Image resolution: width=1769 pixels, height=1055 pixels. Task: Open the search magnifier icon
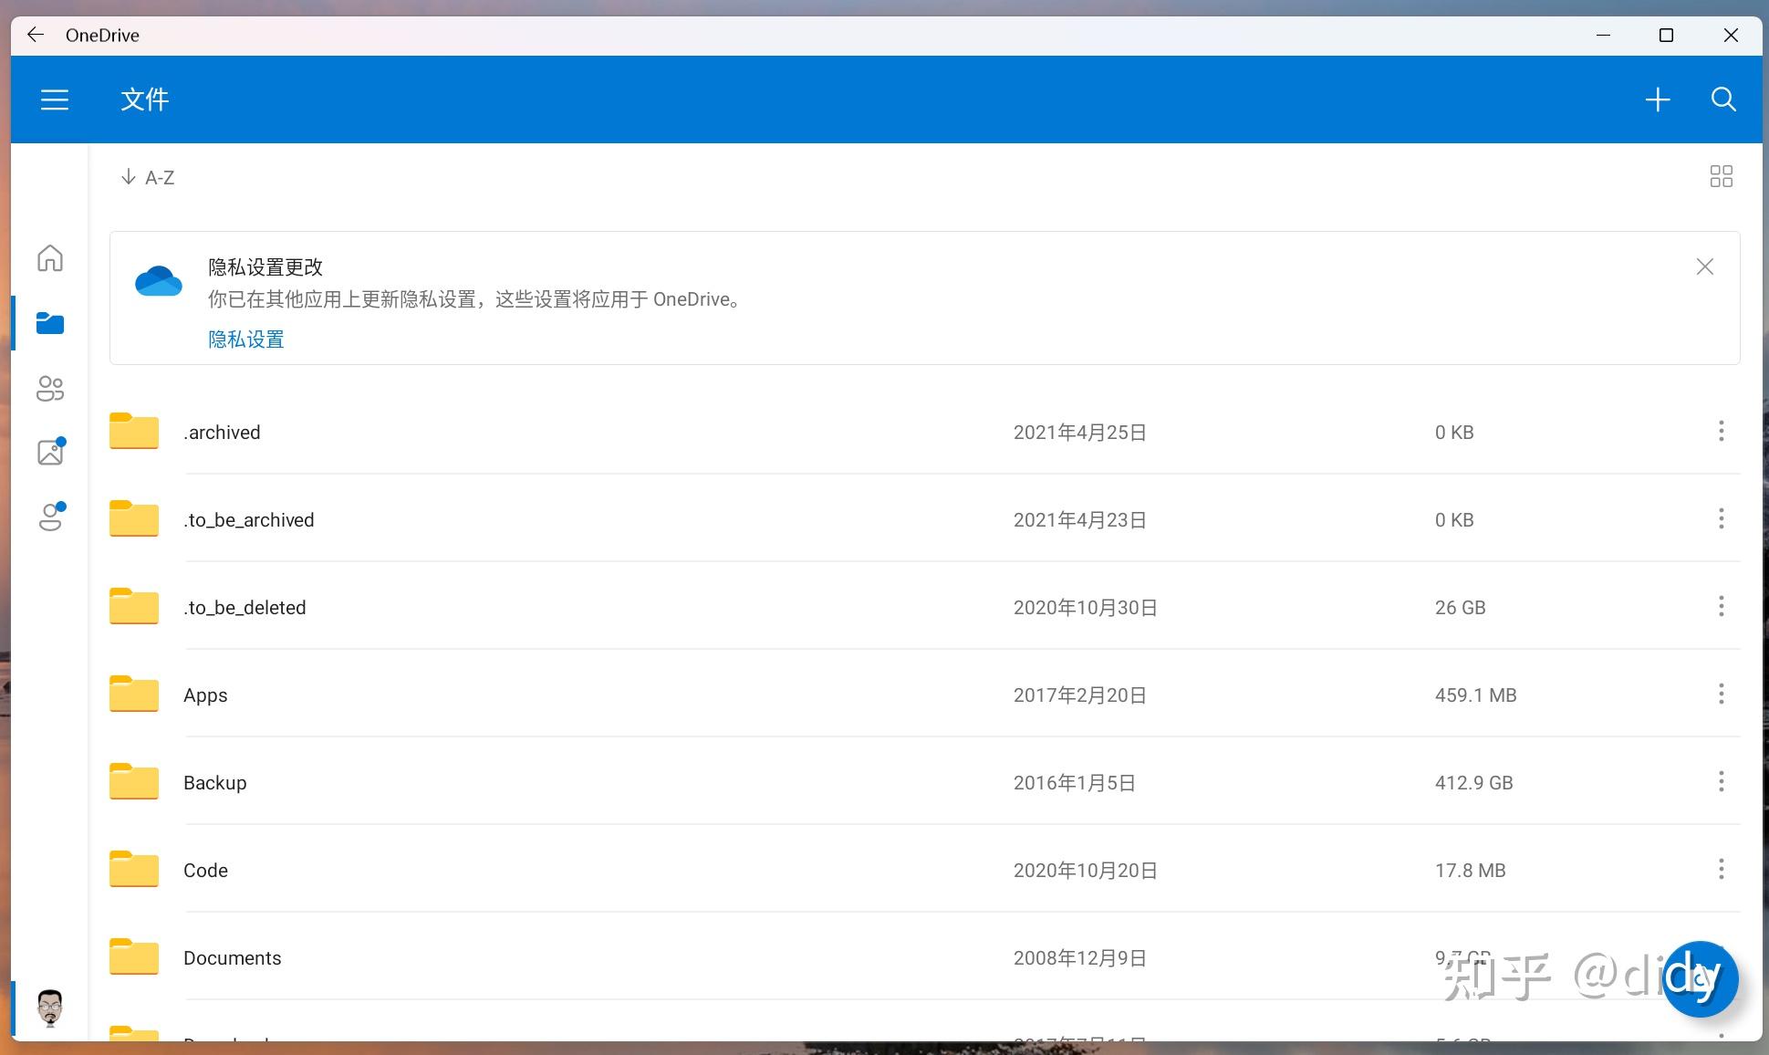1723,99
